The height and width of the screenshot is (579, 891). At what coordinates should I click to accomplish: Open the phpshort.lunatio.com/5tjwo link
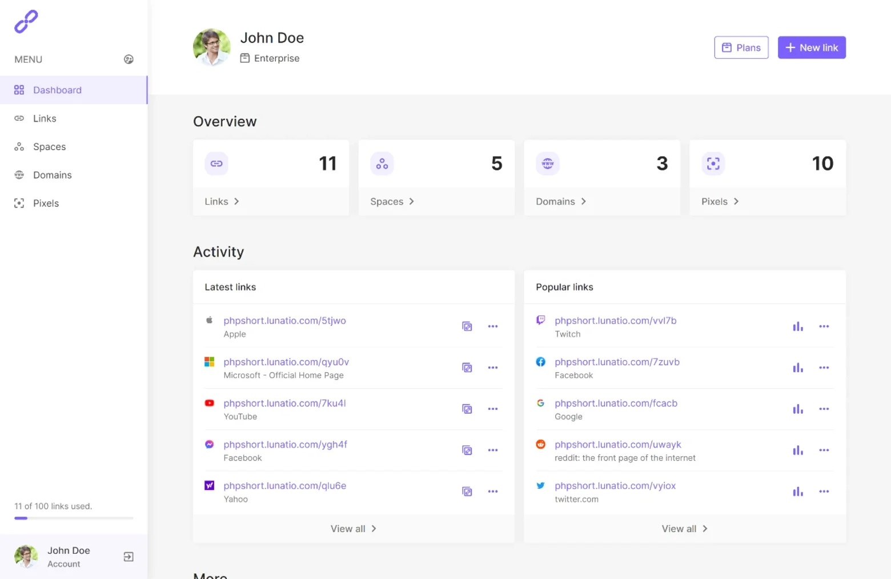(284, 321)
